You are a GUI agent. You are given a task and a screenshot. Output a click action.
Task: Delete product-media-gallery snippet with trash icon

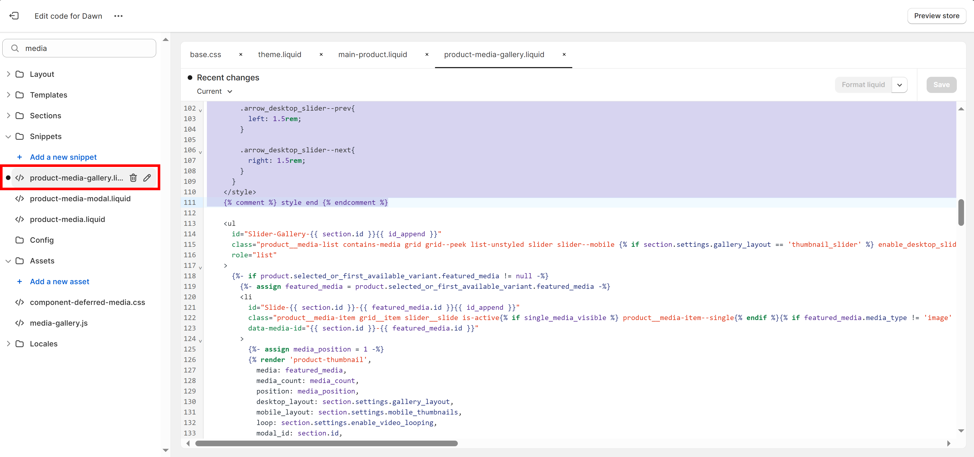click(133, 178)
